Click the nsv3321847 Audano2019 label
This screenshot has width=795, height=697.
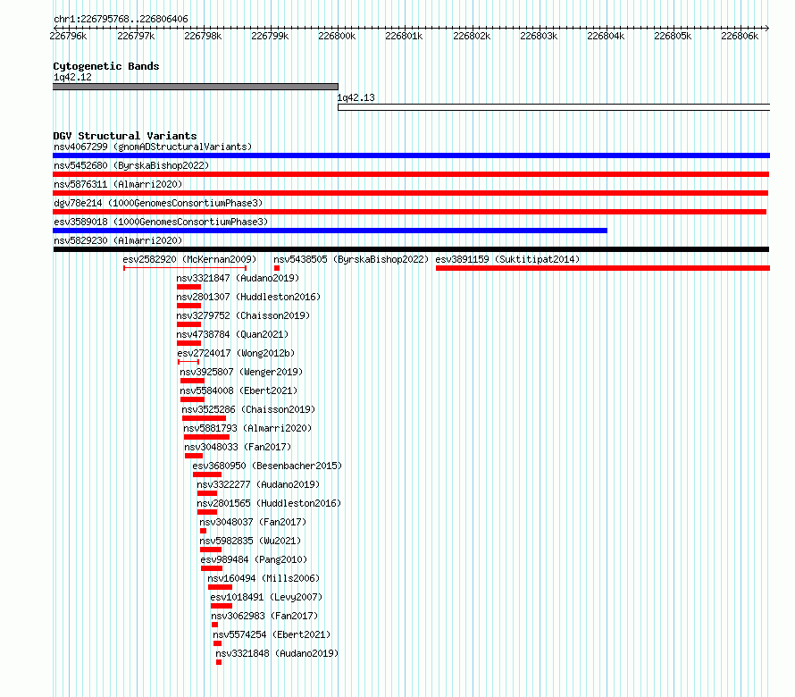coord(238,278)
